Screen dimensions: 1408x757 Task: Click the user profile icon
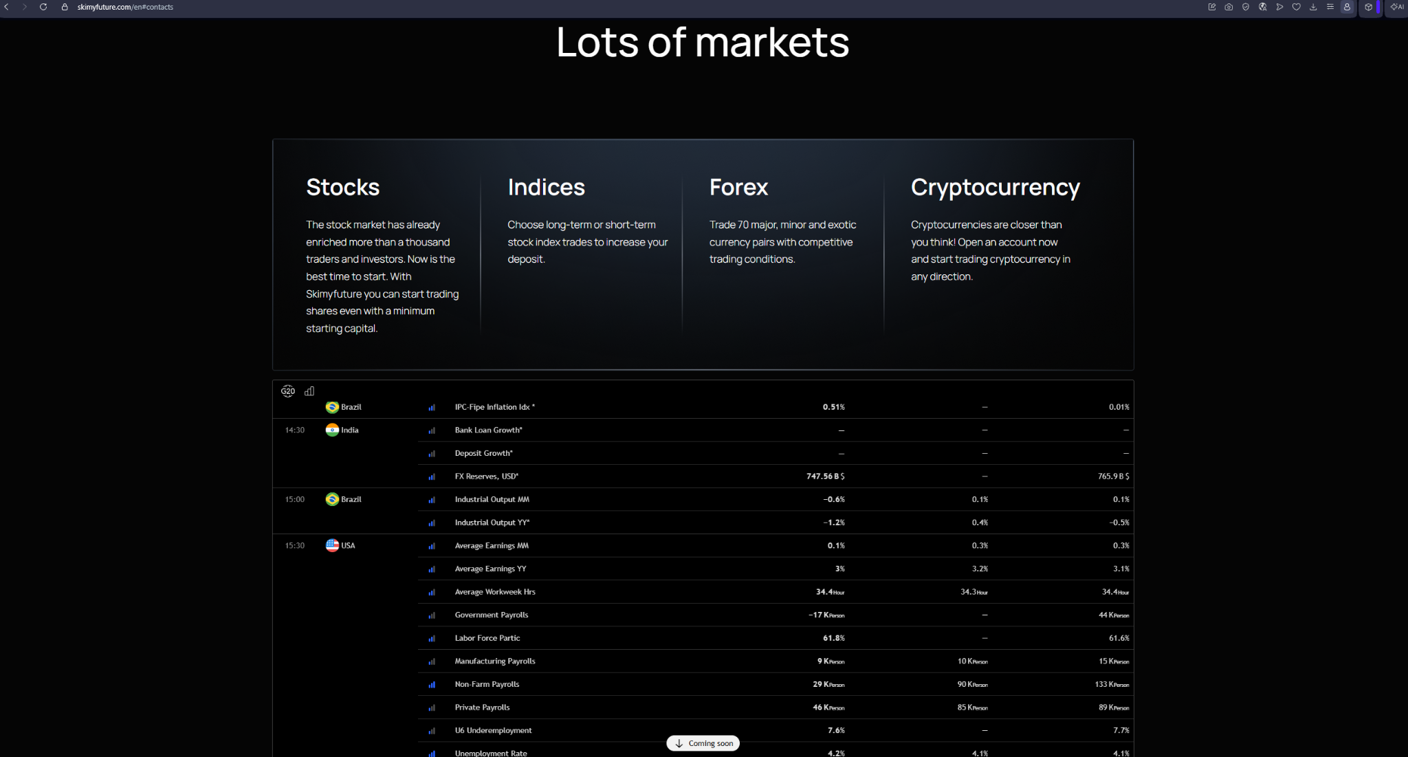(x=1347, y=7)
